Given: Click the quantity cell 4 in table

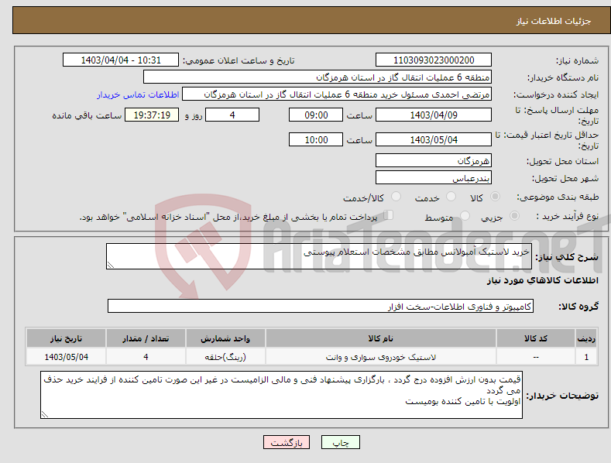Looking at the screenshot, I should click(x=146, y=357).
